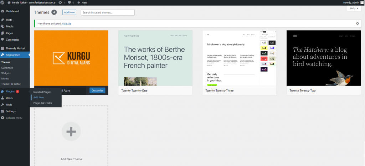
Task: Click the Tools wrench icon
Action: click(x=2, y=105)
